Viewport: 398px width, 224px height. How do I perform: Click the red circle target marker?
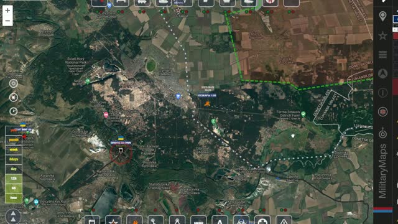(x=121, y=154)
